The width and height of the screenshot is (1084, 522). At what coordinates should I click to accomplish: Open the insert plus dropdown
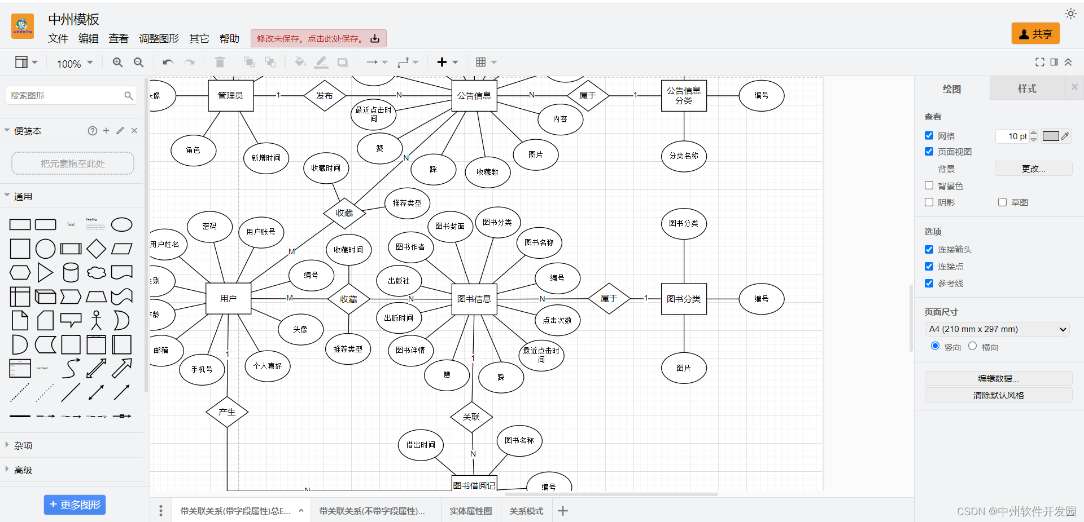point(447,63)
